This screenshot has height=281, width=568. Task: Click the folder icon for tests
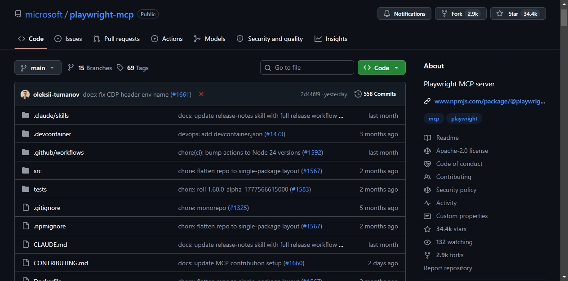pyautogui.click(x=26, y=189)
